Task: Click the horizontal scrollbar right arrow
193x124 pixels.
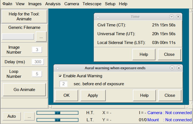Action: (187, 107)
